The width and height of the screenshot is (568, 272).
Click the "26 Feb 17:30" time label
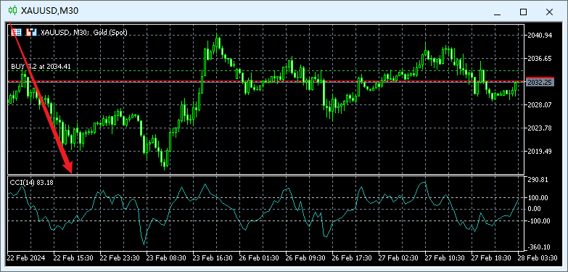[352, 258]
